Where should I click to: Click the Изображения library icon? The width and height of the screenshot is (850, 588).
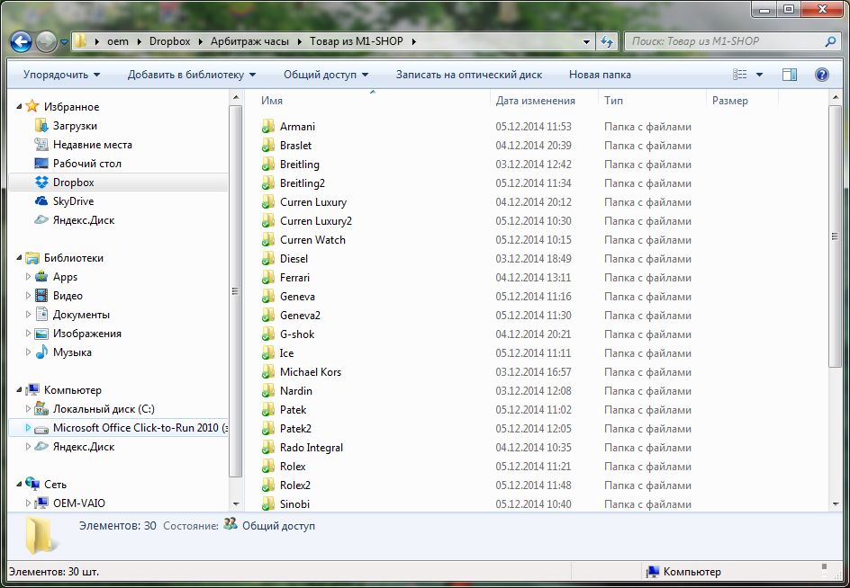41,334
